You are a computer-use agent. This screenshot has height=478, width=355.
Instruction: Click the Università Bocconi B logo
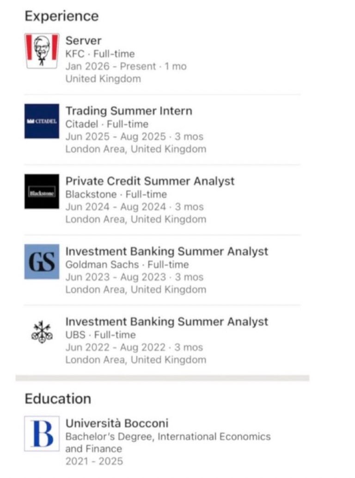click(42, 434)
